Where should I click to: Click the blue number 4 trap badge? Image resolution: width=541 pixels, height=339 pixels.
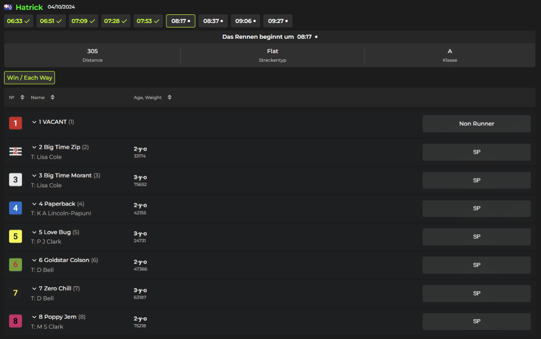(x=15, y=208)
